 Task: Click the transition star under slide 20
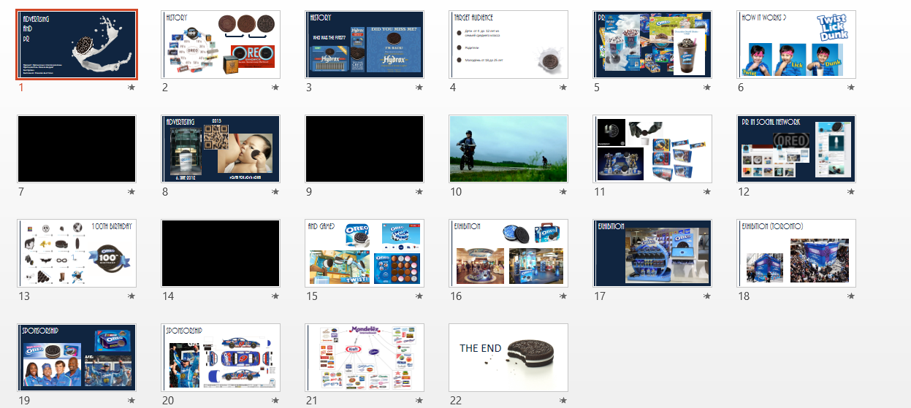pyautogui.click(x=275, y=401)
